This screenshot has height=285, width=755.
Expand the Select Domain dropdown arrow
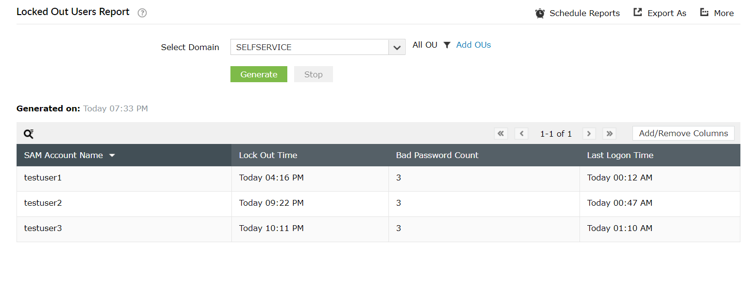pos(397,47)
